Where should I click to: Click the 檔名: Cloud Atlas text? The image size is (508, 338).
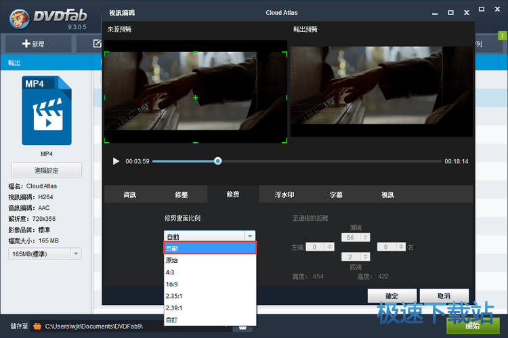click(33, 186)
